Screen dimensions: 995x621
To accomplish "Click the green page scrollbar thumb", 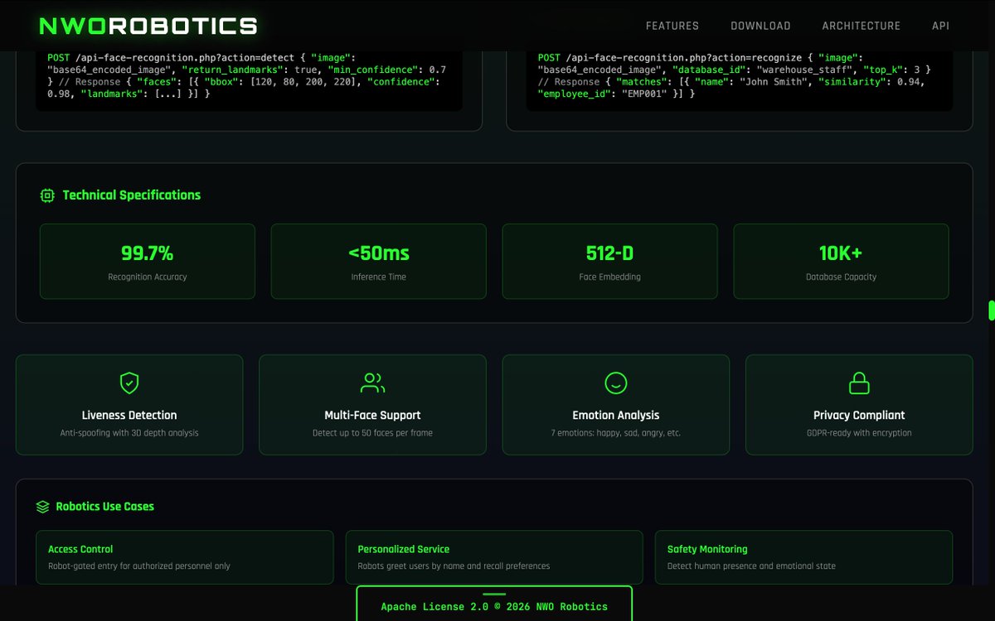I will click(x=991, y=310).
